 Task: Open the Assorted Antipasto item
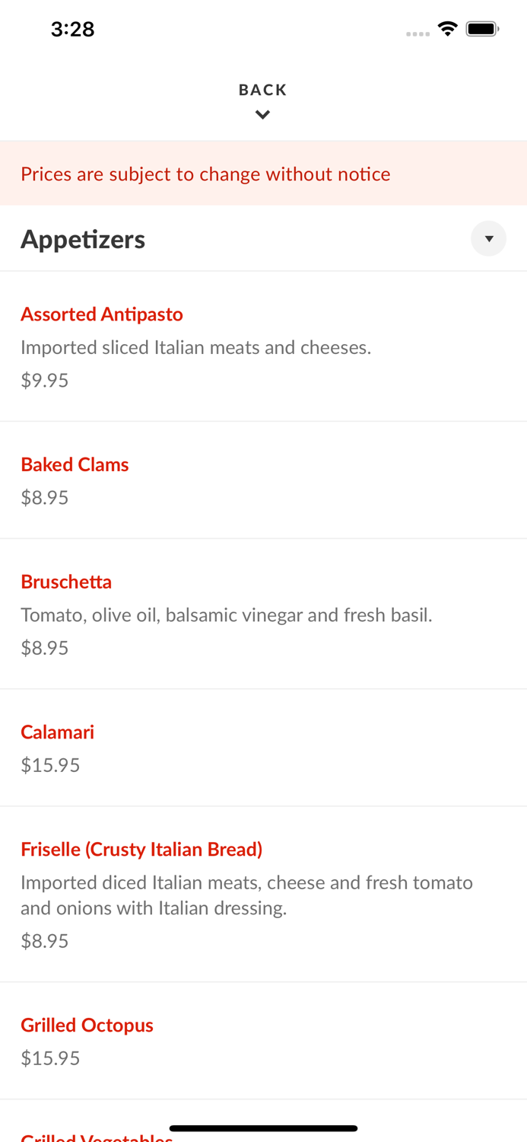click(x=101, y=314)
